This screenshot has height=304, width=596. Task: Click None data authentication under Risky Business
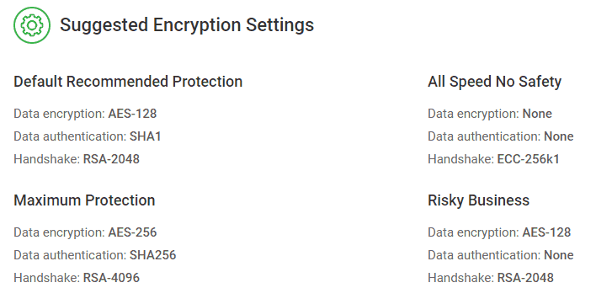pyautogui.click(x=559, y=255)
